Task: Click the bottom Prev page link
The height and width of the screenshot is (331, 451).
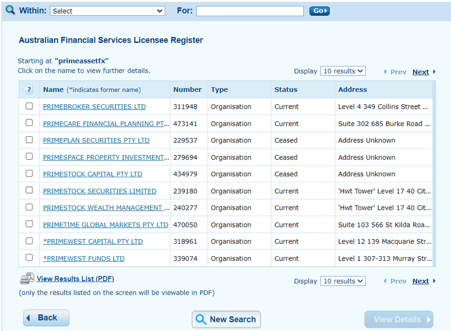Action: (x=398, y=281)
